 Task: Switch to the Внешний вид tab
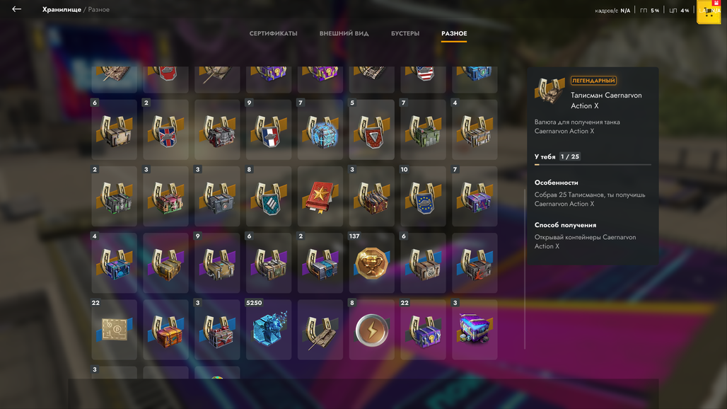click(x=344, y=33)
